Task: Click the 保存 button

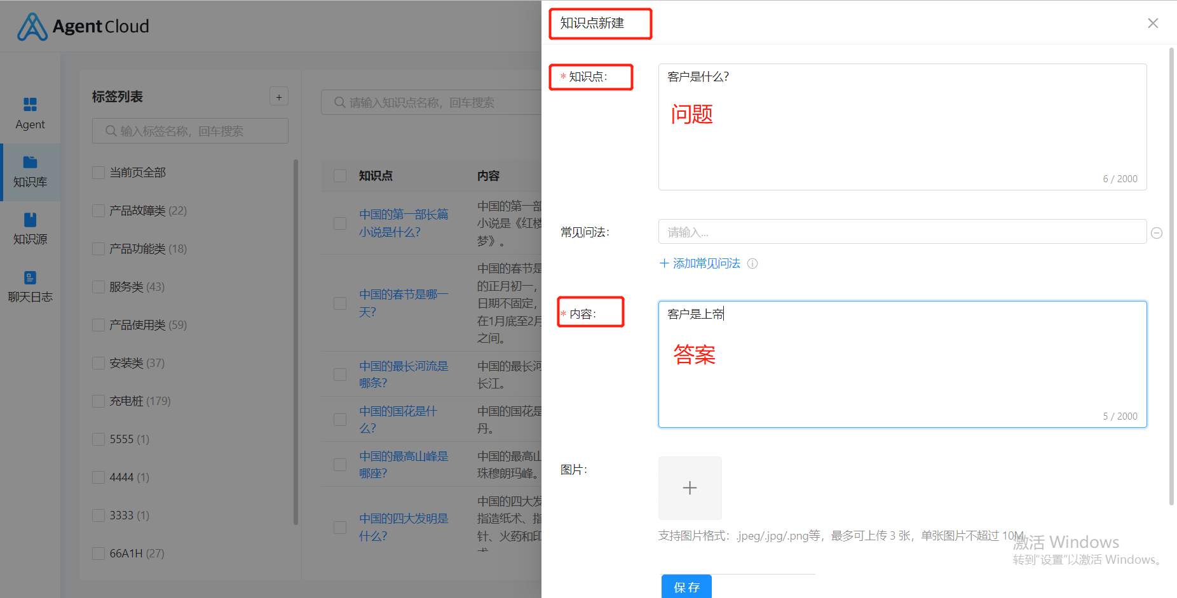Action: pyautogui.click(x=686, y=587)
